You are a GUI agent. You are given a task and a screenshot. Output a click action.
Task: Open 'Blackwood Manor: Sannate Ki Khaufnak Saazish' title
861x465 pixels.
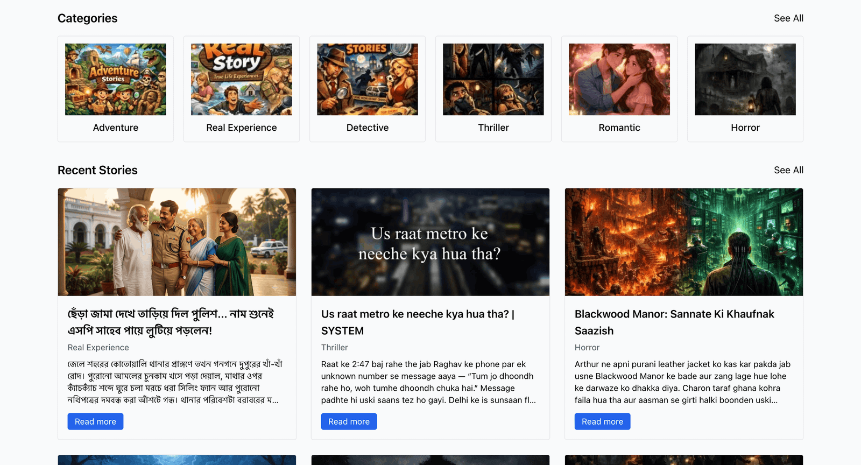point(674,322)
